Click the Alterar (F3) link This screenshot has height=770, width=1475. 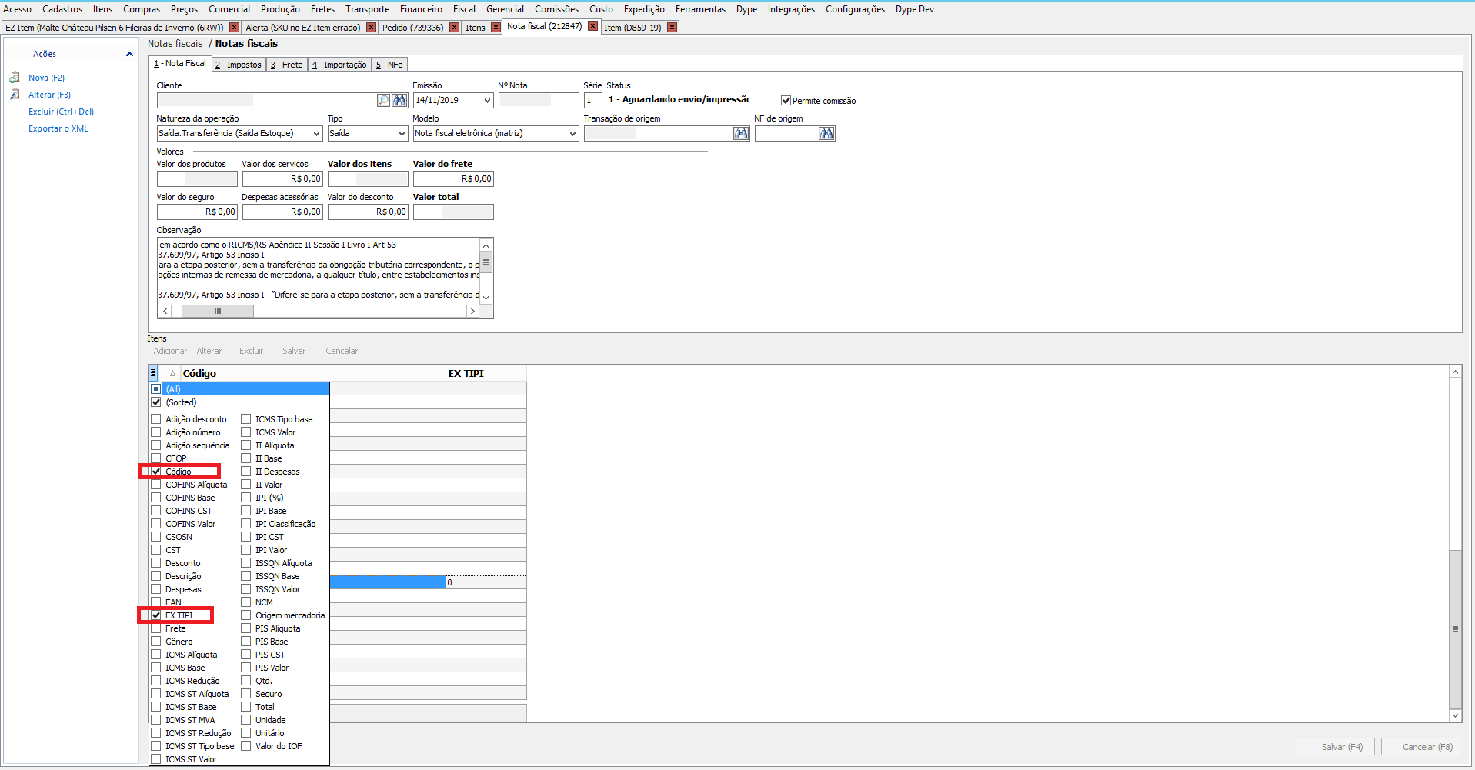click(x=49, y=95)
